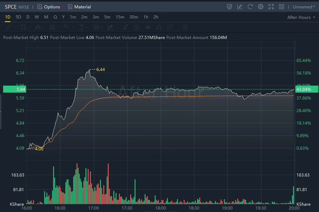Open the chart monitor icon
This screenshot has height=212, width=319.
(x=229, y=7)
